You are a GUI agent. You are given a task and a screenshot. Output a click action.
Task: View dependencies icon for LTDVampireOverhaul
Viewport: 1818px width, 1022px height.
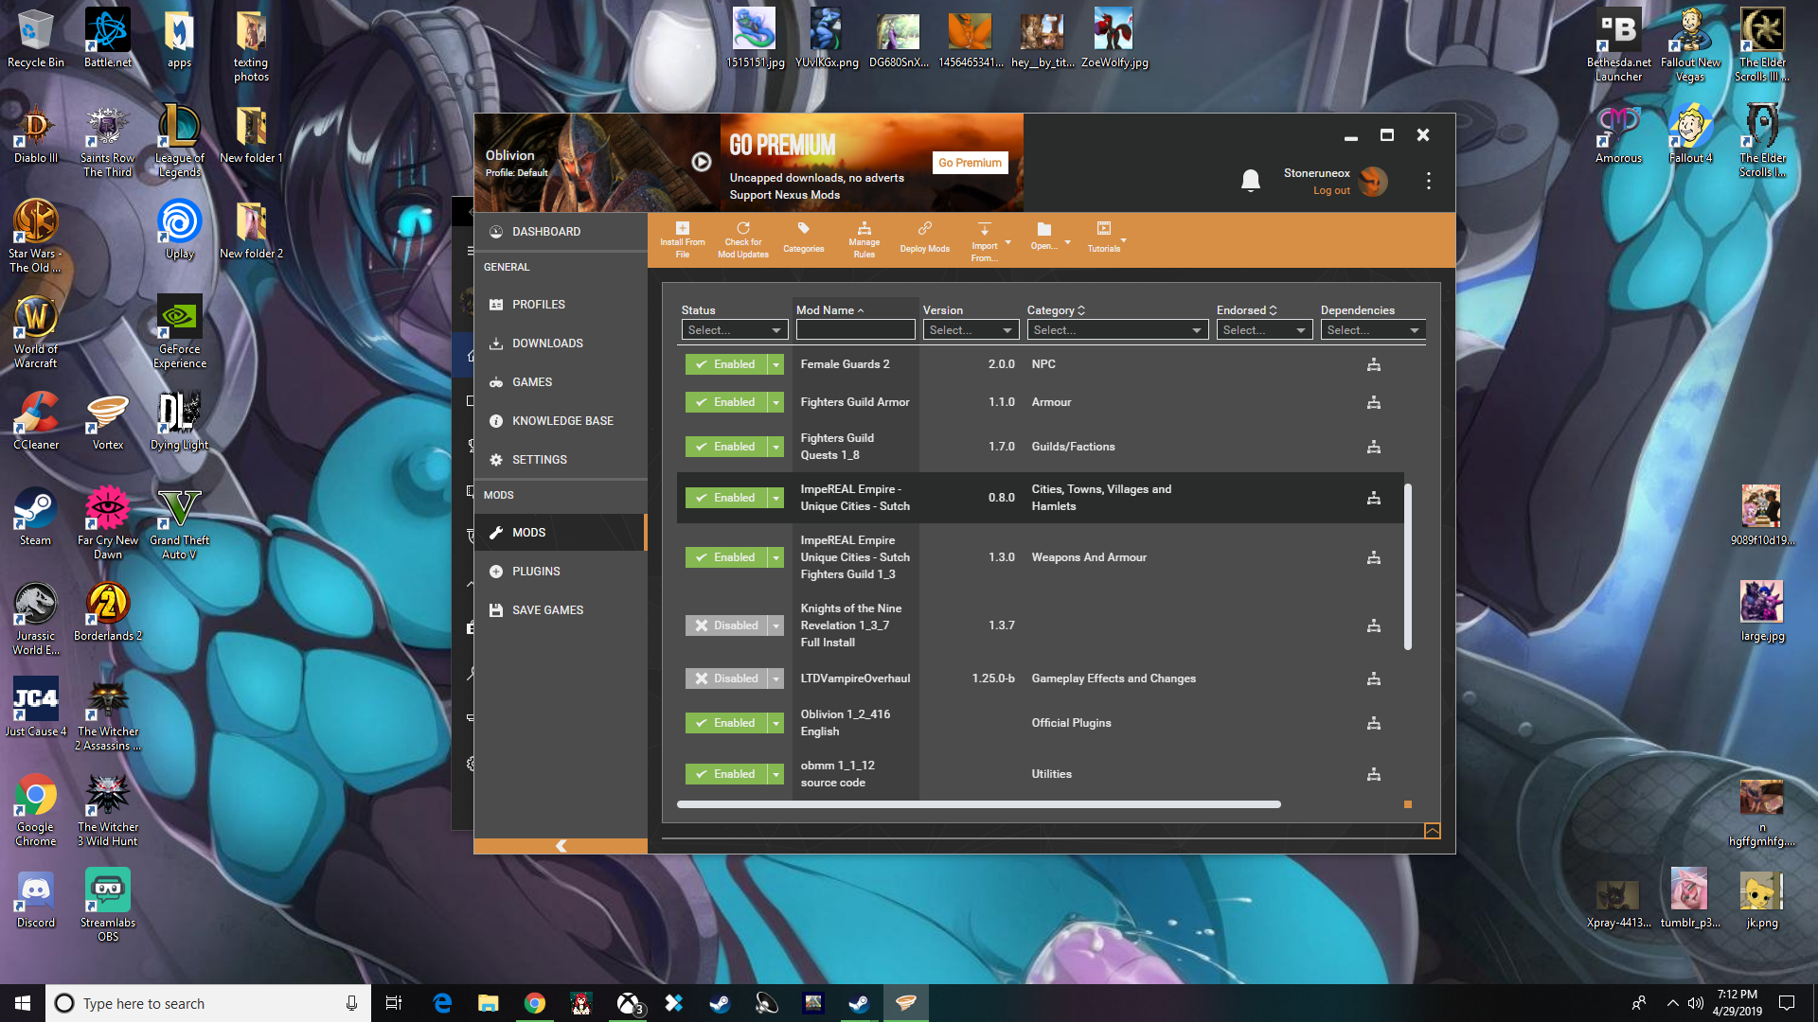click(1374, 678)
